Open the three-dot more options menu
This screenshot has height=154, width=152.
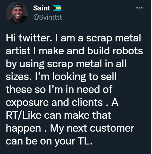click(139, 8)
